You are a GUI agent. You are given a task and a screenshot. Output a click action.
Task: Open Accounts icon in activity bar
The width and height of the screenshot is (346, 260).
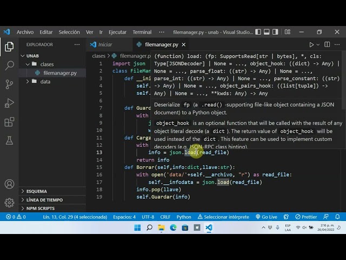(x=9, y=184)
